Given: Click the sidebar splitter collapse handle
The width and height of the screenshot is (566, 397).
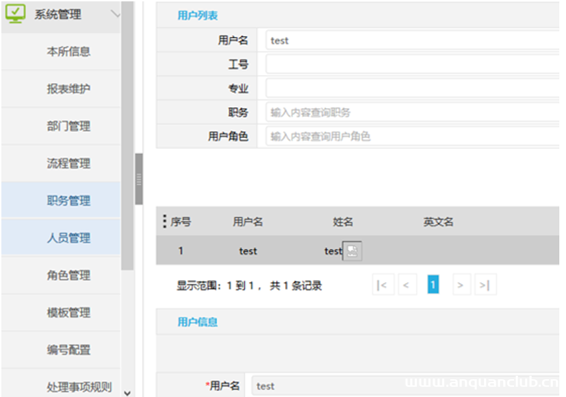Looking at the screenshot, I should coord(139,179).
